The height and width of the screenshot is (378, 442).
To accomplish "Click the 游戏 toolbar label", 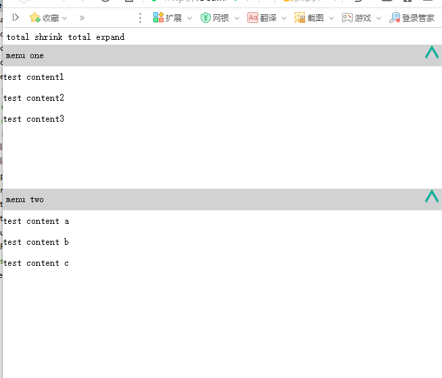I will tap(363, 18).
